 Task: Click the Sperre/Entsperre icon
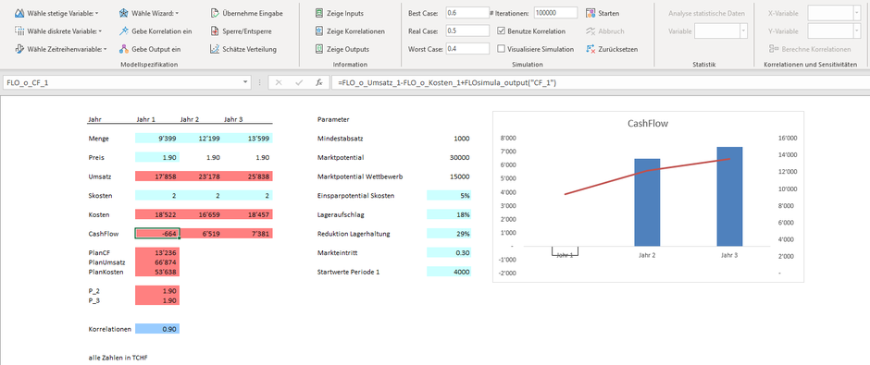[x=215, y=31]
